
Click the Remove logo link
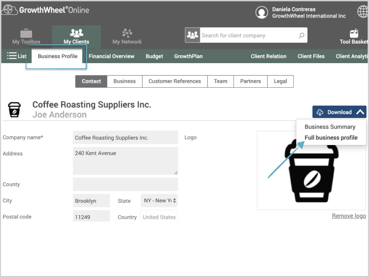[349, 216]
